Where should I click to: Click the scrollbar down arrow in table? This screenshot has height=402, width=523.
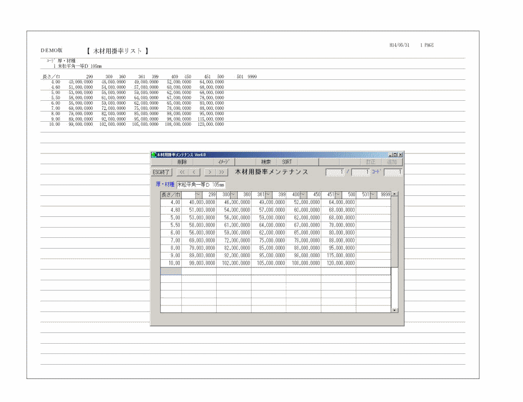[394, 310]
